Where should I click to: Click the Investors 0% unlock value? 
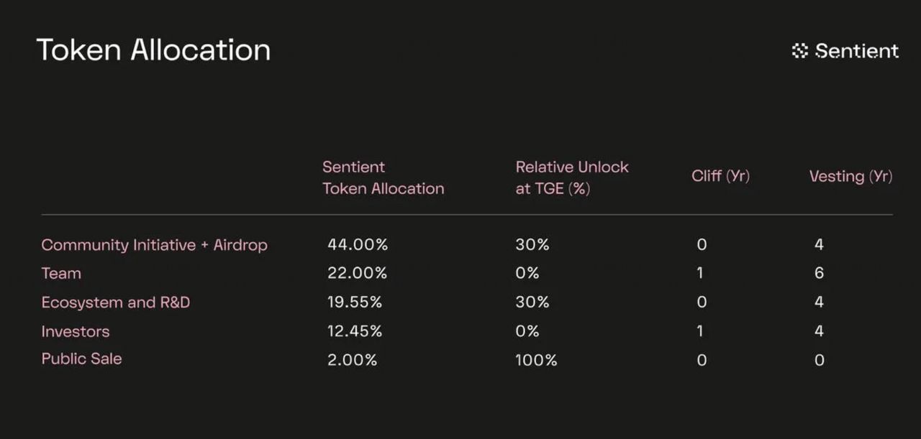(527, 331)
